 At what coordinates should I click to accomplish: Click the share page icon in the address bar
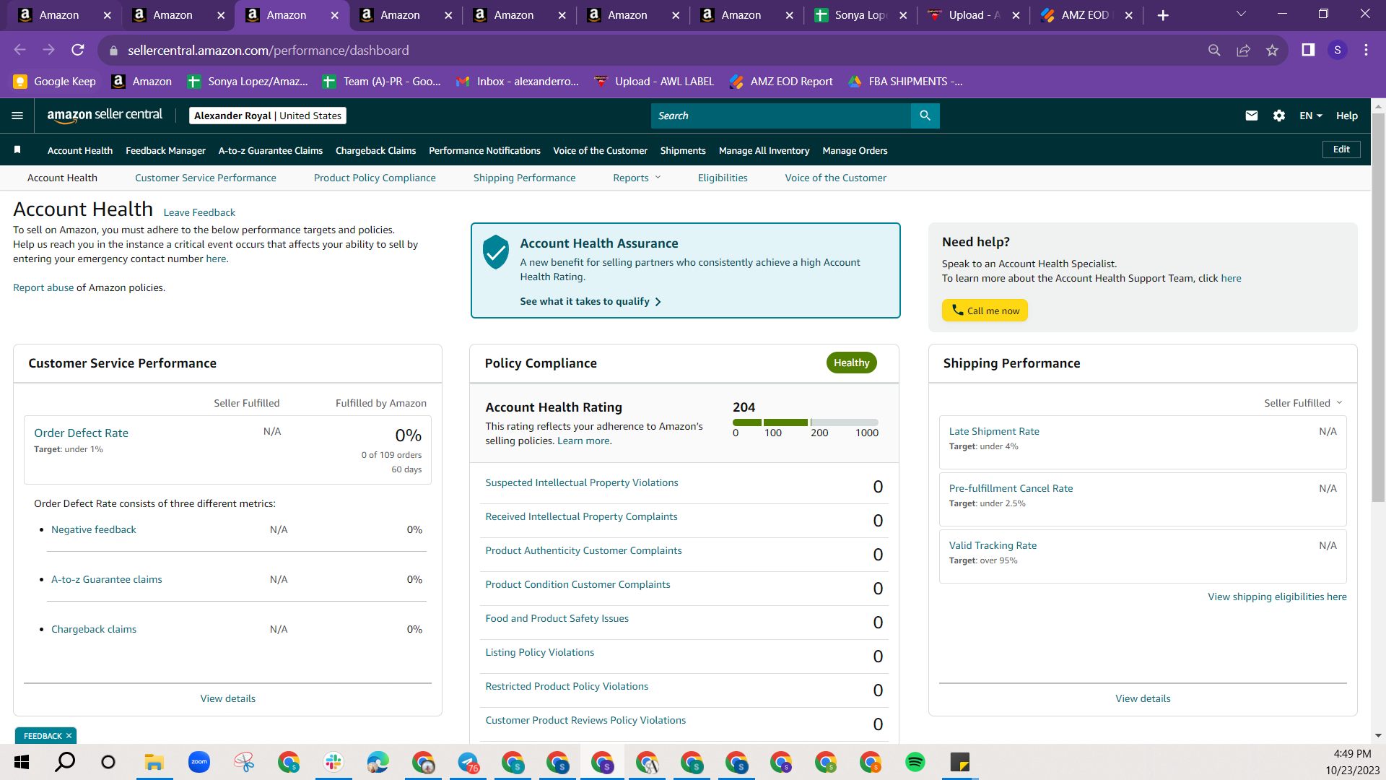point(1243,50)
